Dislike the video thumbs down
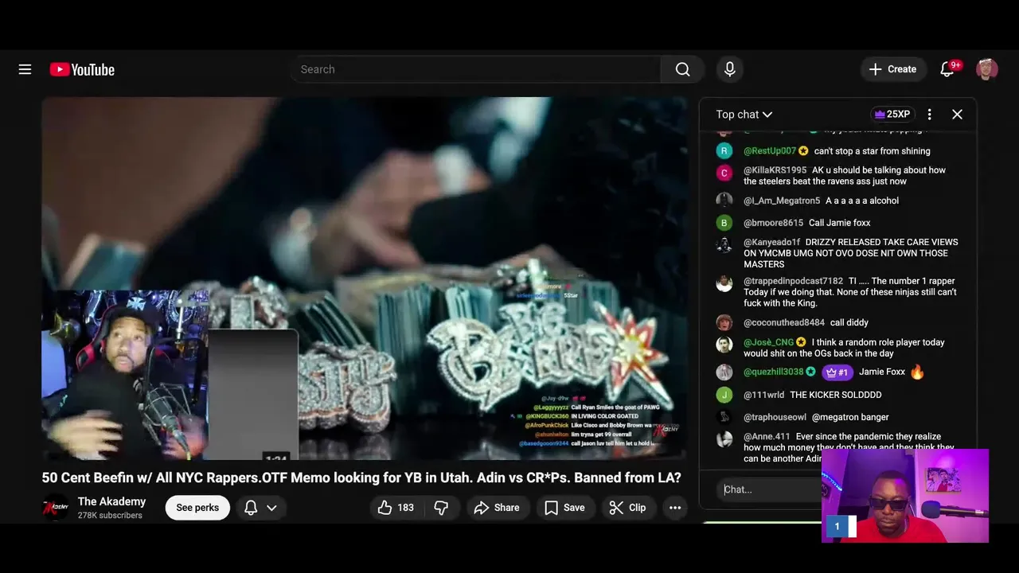1019x573 pixels. [x=441, y=508]
